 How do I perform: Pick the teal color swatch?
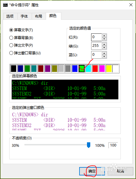click(x=34, y=69)
